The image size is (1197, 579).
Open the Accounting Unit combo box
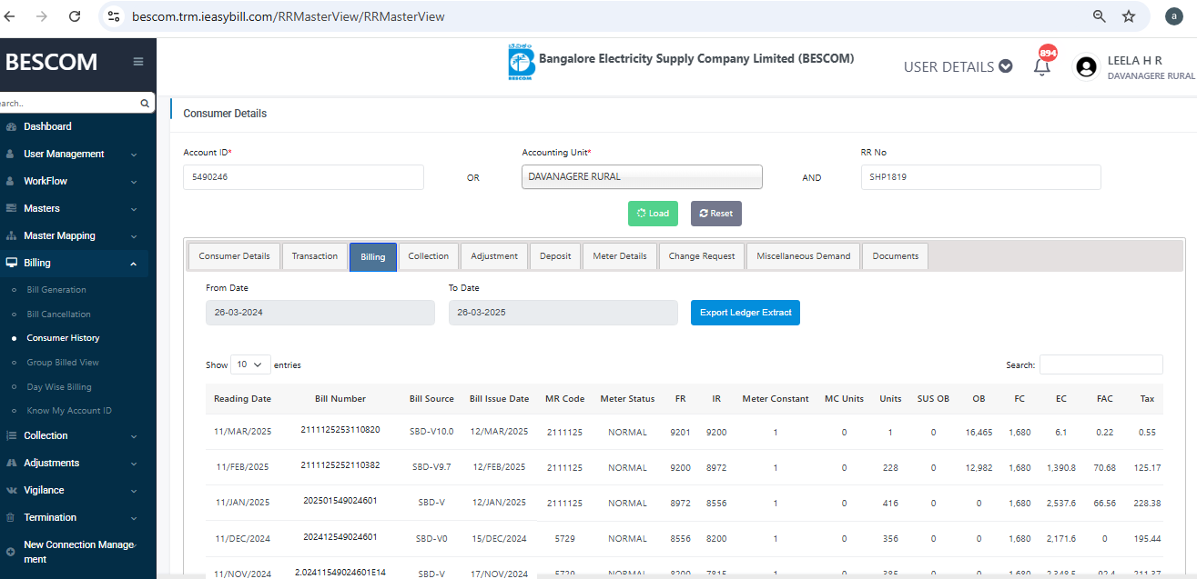(x=642, y=176)
